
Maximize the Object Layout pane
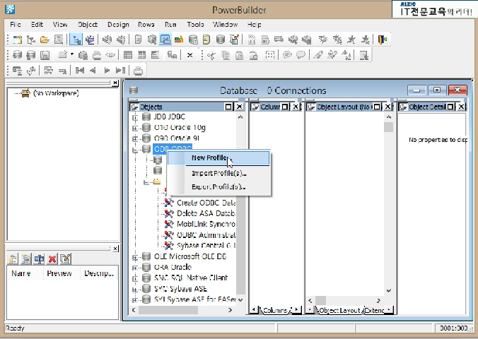point(377,107)
